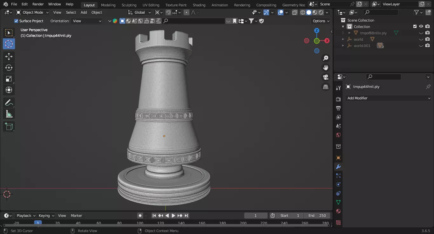Switch to the UV Editing workspace tab
The image size is (434, 234).
point(151,5)
